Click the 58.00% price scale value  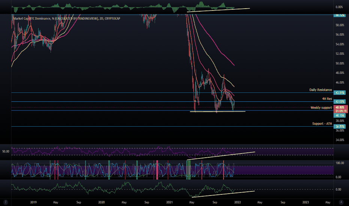[x=340, y=25]
